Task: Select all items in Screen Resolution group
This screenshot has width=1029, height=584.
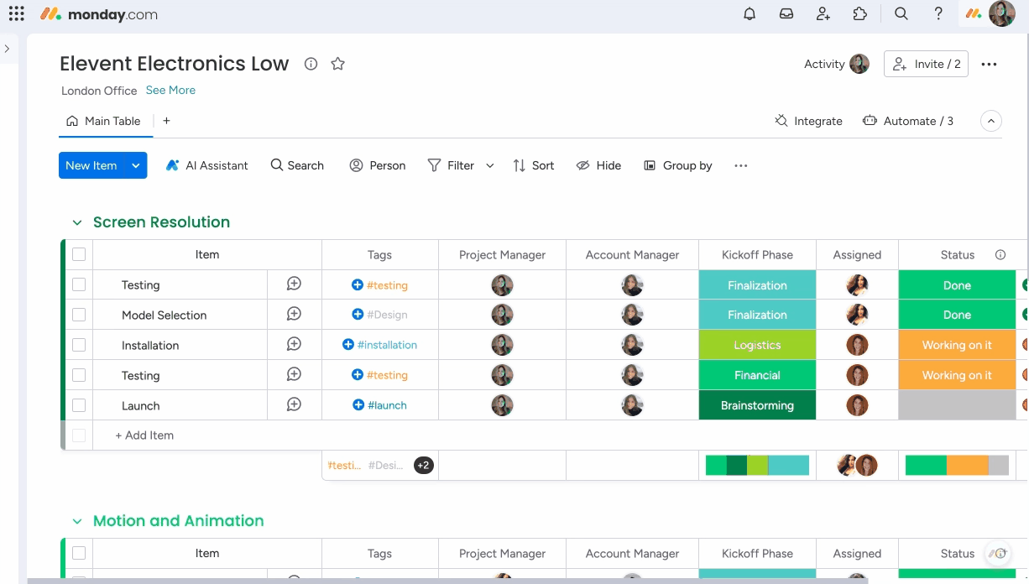Action: pos(79,254)
